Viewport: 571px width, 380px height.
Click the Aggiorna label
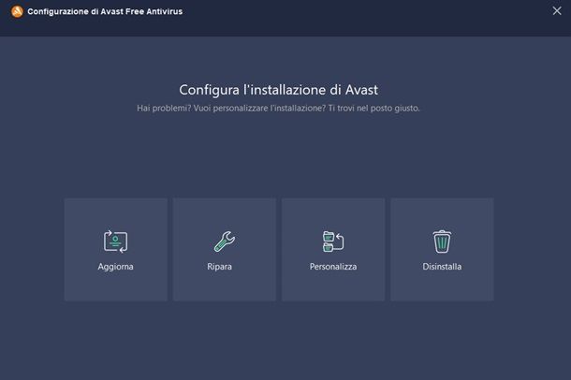[115, 267]
